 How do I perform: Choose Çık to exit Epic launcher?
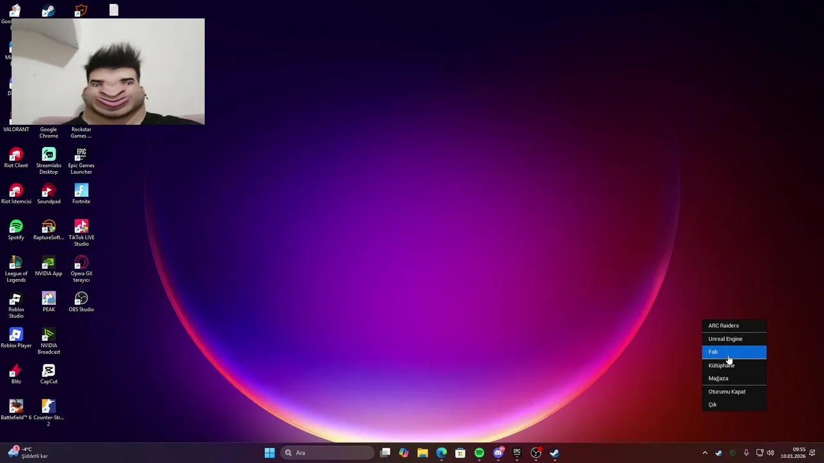tap(734, 404)
